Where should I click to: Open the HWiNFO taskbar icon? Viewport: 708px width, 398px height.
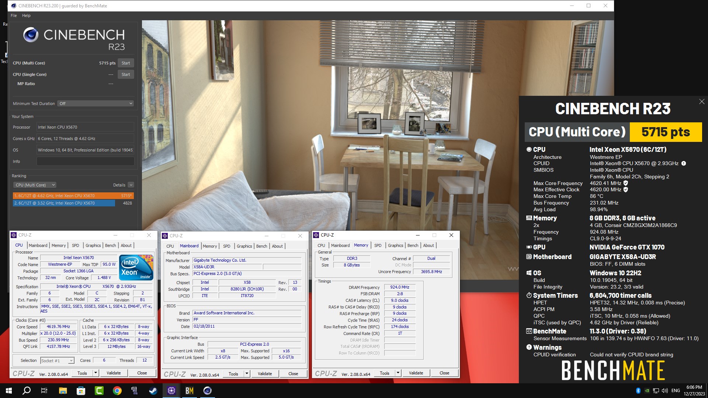tap(135, 391)
